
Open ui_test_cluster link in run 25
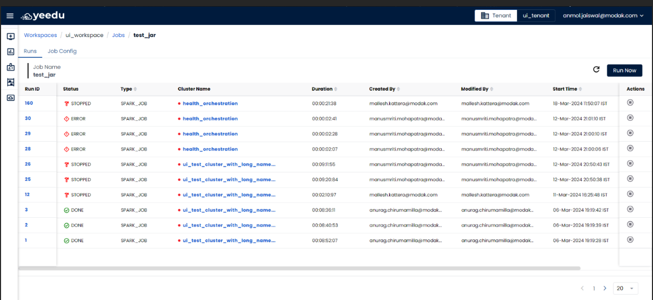229,180
